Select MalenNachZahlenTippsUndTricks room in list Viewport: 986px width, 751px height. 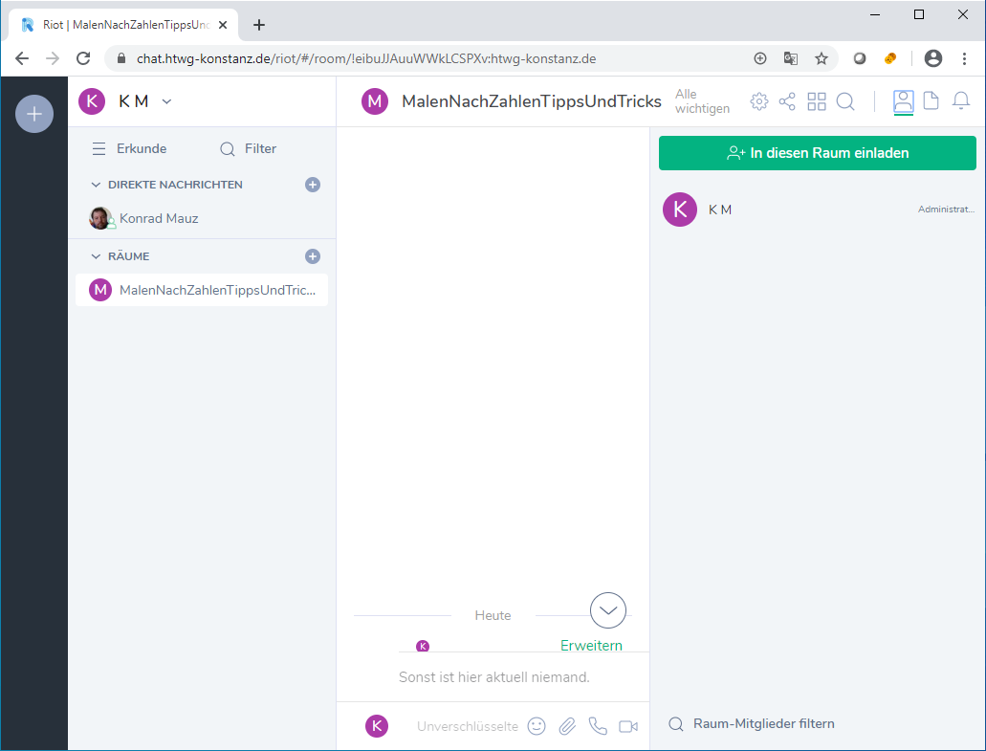point(202,290)
